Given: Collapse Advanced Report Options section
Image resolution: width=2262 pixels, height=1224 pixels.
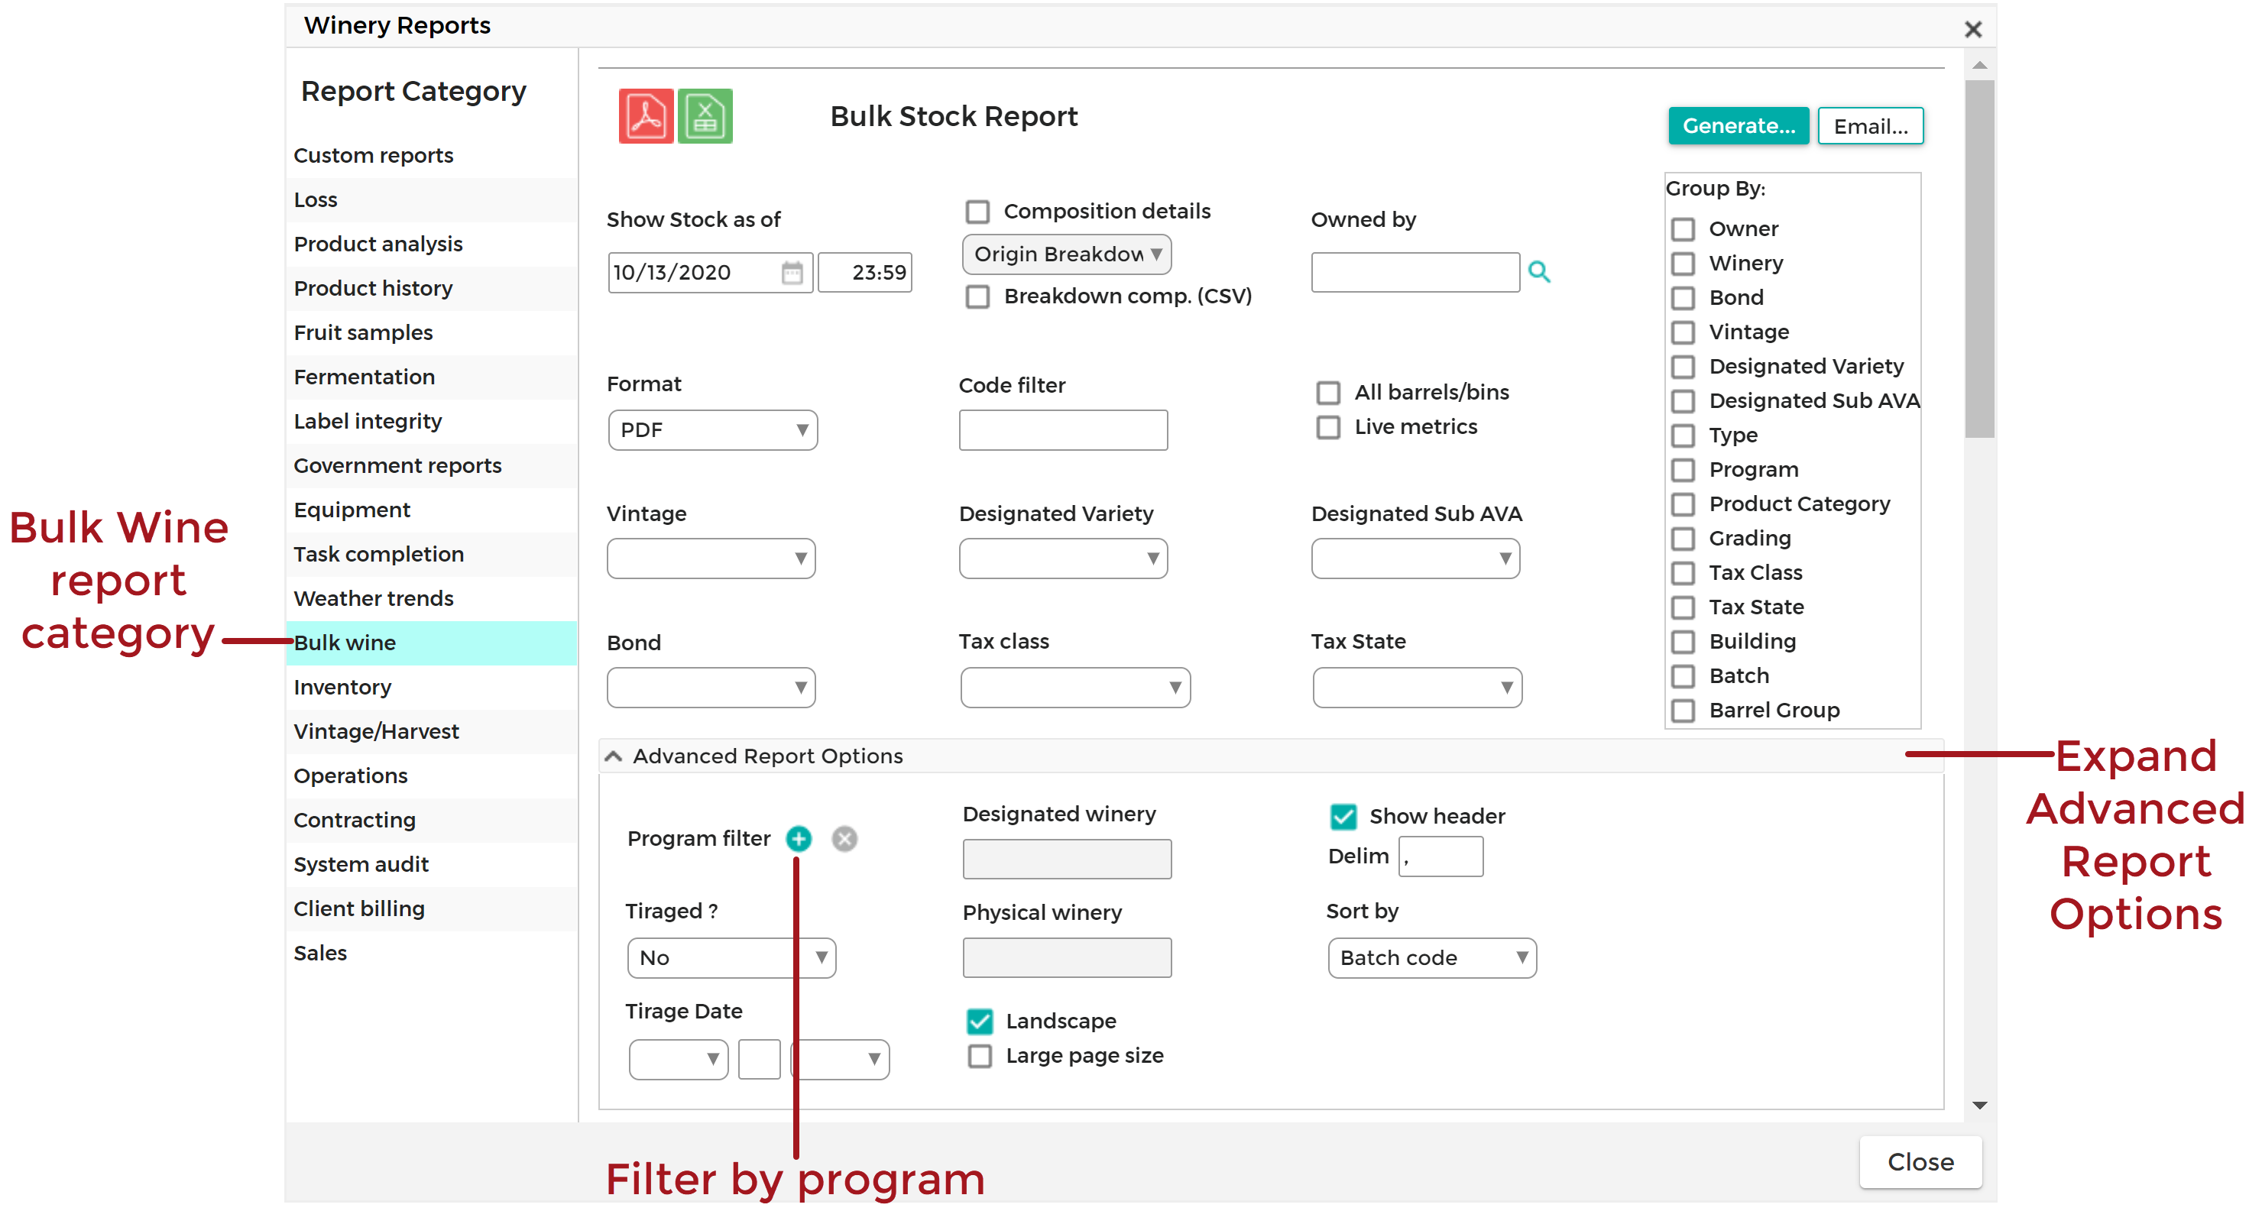Looking at the screenshot, I should [614, 756].
